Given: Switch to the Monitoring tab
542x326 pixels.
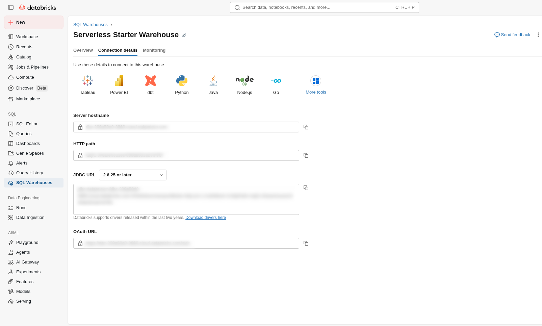Looking at the screenshot, I should [154, 50].
